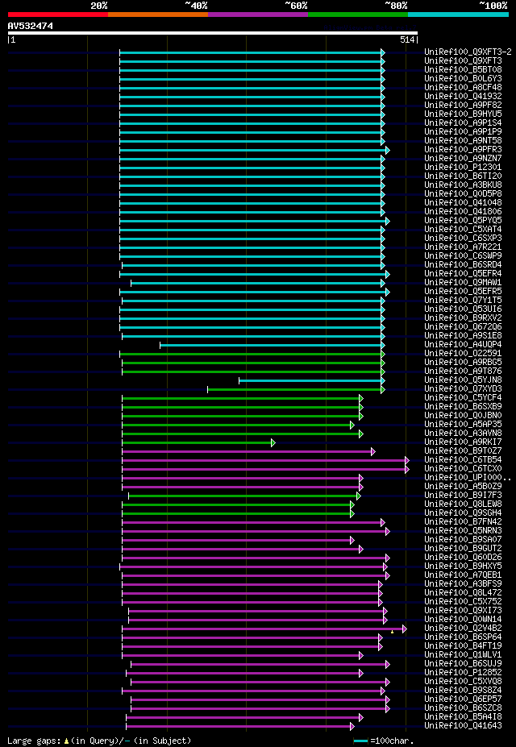
Task: Click the green alignment bar for UniRef100_Q7XYD3
Action: (296, 390)
